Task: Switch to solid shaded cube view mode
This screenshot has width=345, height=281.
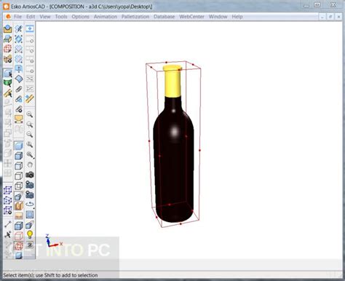Action: [19, 146]
